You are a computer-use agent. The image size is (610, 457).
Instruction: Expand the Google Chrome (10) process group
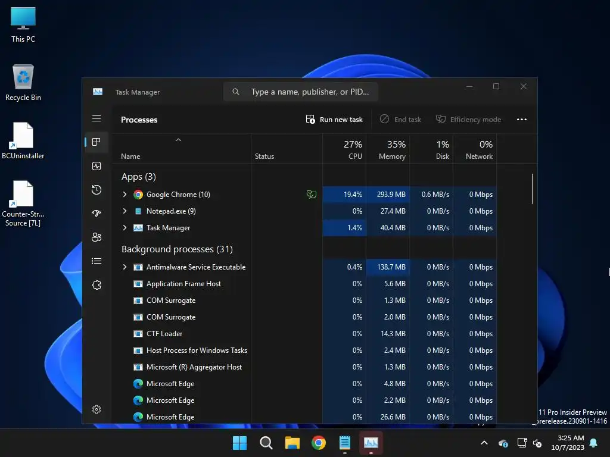125,195
